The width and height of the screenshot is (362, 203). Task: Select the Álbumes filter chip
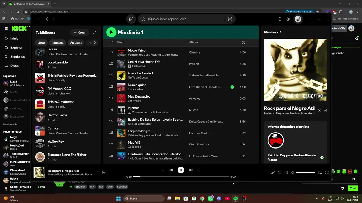coord(76,43)
